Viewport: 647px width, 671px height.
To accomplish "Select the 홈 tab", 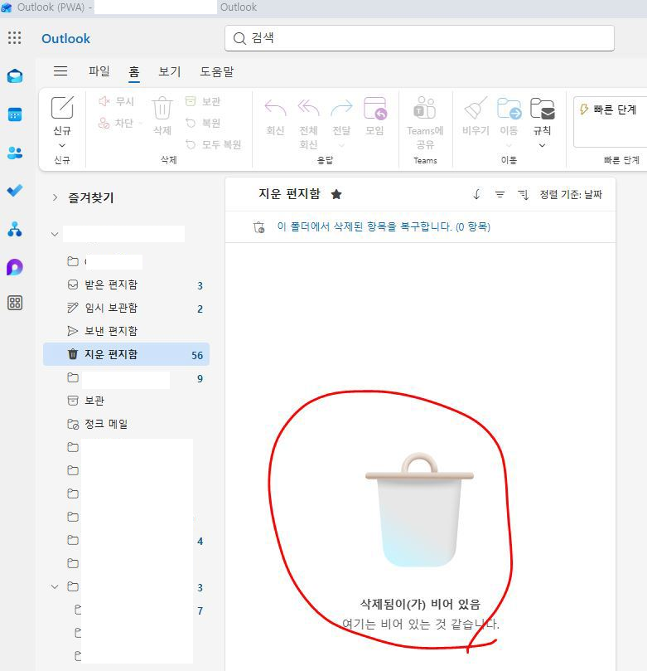I will point(133,71).
